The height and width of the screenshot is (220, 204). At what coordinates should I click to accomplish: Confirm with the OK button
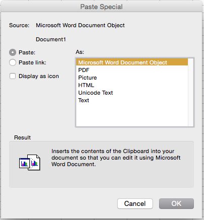click(x=176, y=203)
